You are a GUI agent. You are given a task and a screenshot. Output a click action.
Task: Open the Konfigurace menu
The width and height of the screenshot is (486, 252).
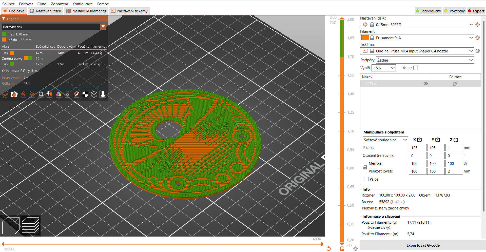coord(82,4)
